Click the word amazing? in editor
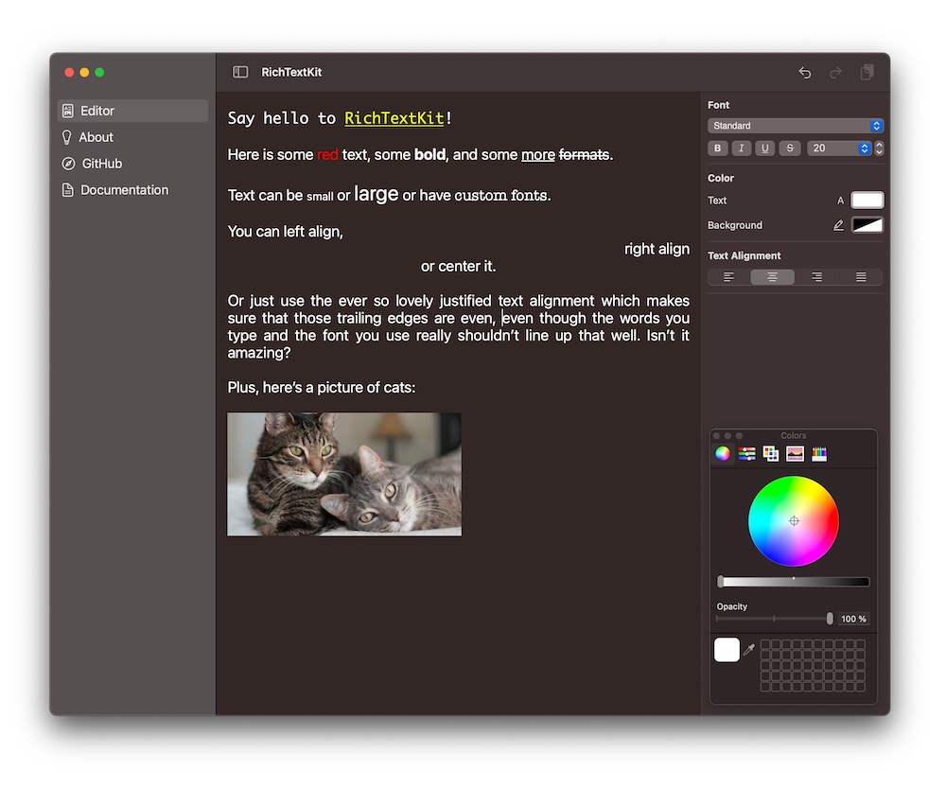This screenshot has width=946, height=788. (259, 353)
